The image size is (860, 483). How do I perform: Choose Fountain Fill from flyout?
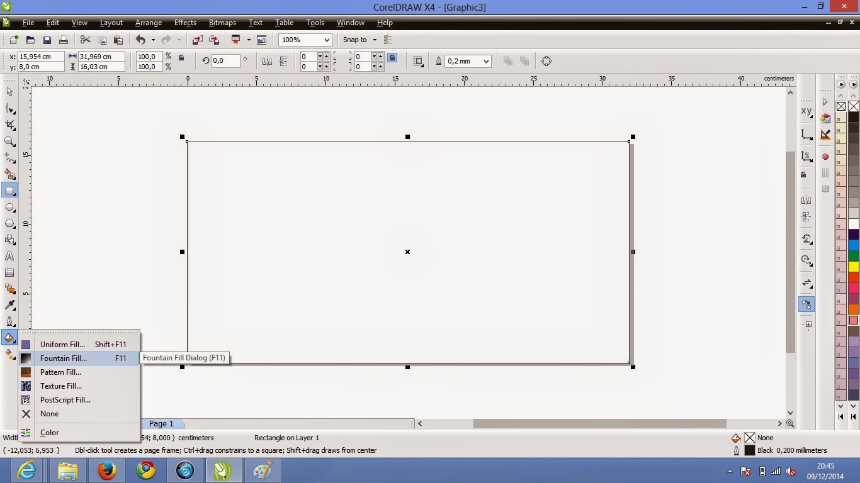tap(79, 358)
